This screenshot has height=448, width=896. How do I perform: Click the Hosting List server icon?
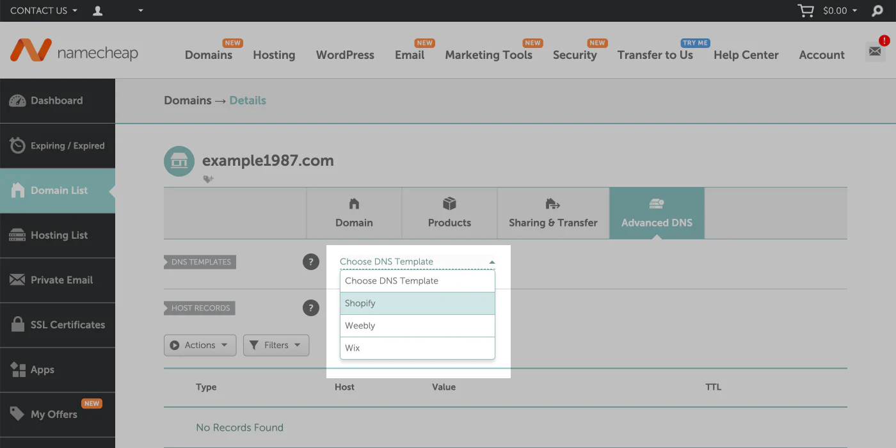(x=17, y=235)
